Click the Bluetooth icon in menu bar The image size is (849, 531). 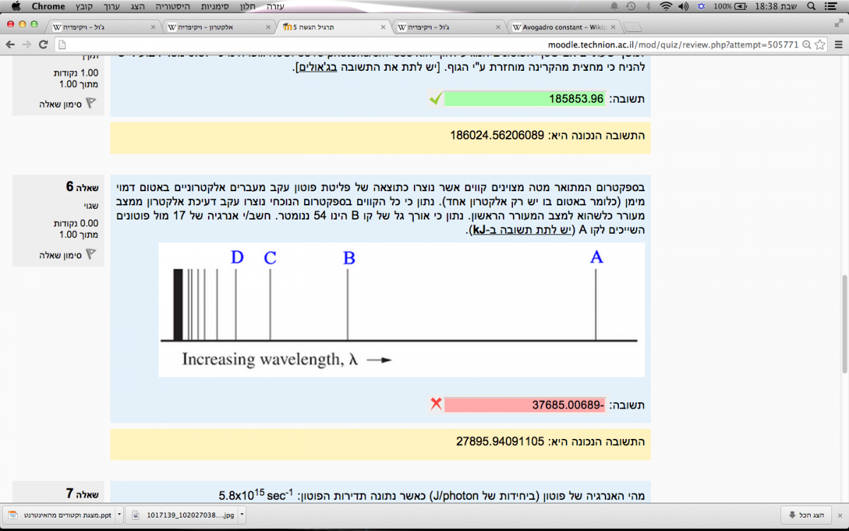coord(648,6)
